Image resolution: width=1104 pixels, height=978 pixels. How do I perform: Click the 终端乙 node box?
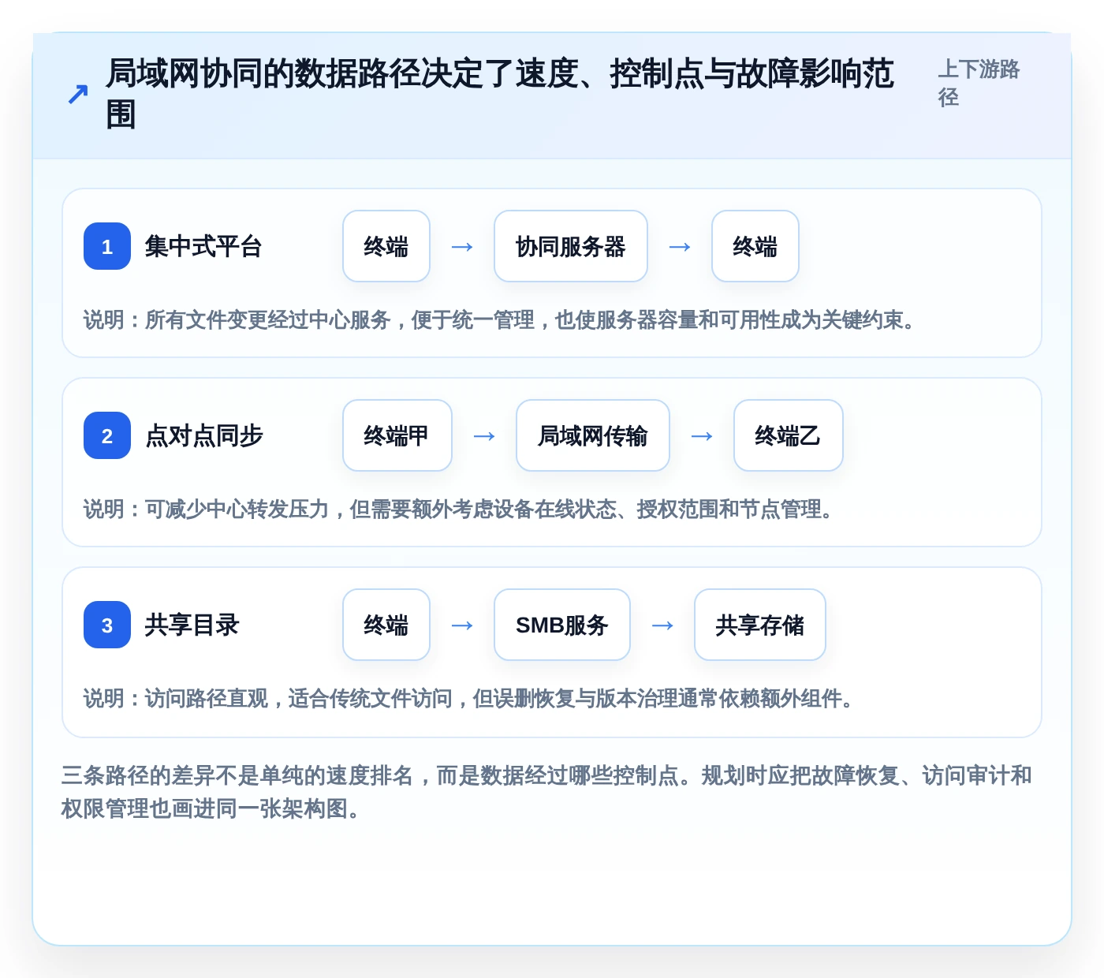pyautogui.click(x=789, y=435)
